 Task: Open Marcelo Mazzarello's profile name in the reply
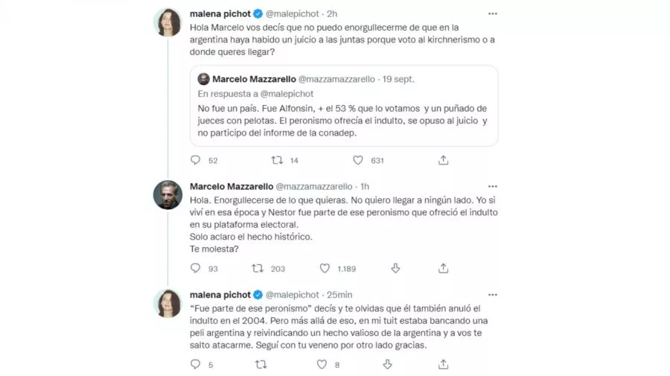(231, 186)
